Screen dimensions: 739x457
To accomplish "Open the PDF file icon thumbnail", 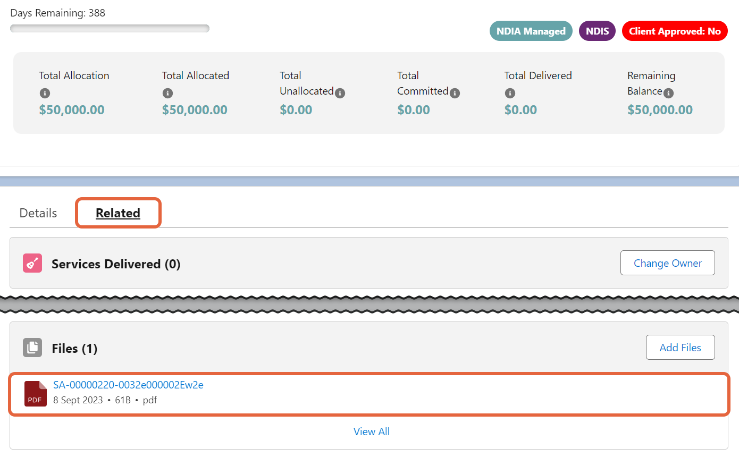I will pos(36,394).
